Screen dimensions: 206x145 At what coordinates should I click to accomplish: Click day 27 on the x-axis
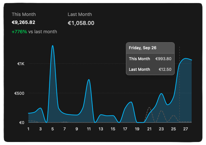coord(185,129)
